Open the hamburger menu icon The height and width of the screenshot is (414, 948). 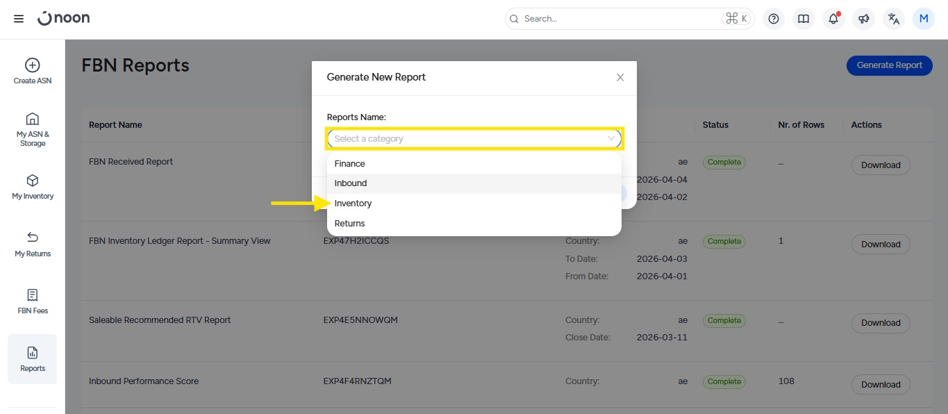coord(19,19)
